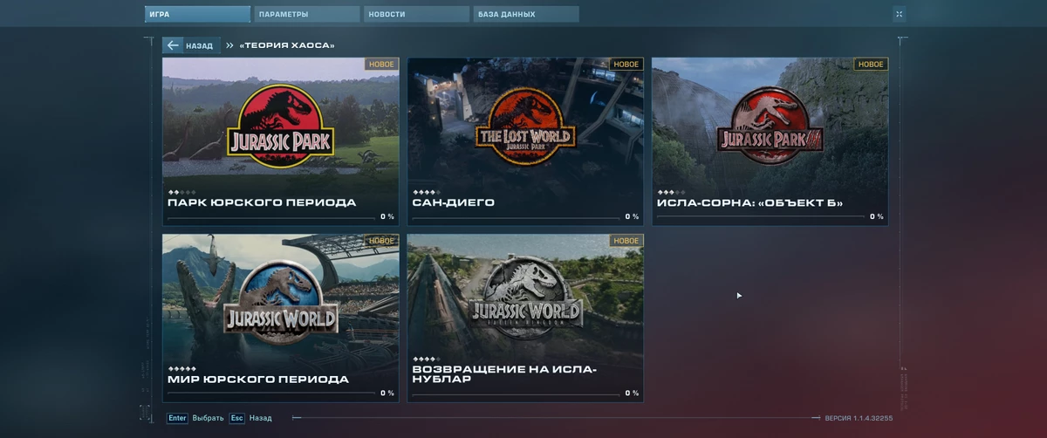
Task: Switch to the БАЗА ДАННЫХ tab
Action: pos(526,14)
